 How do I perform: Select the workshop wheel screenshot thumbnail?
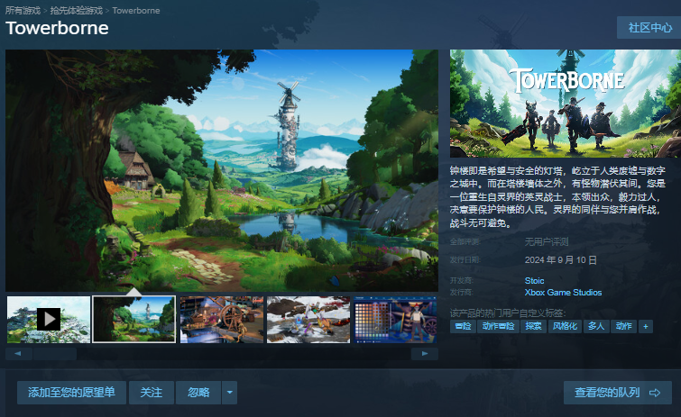click(x=222, y=320)
